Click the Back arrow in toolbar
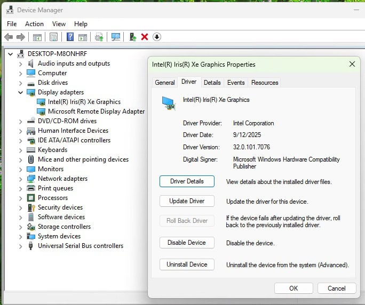 tap(9, 37)
